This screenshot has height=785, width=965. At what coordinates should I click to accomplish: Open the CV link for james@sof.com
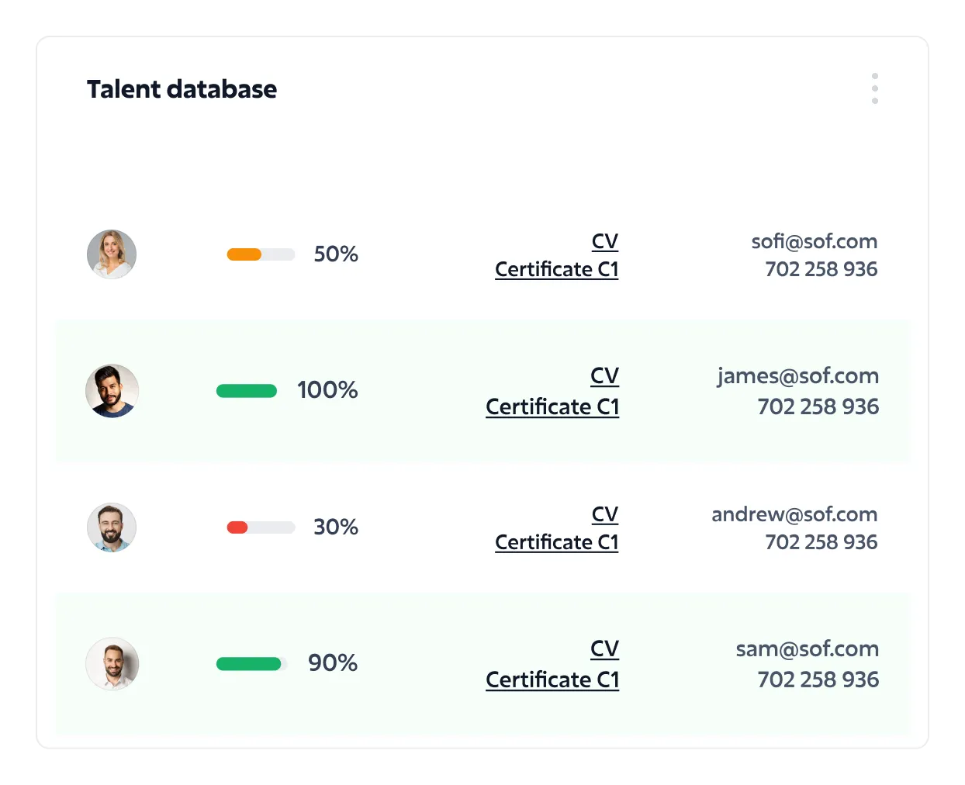tap(604, 376)
